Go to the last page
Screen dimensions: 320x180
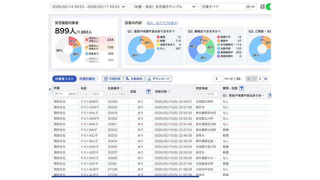[265, 79]
